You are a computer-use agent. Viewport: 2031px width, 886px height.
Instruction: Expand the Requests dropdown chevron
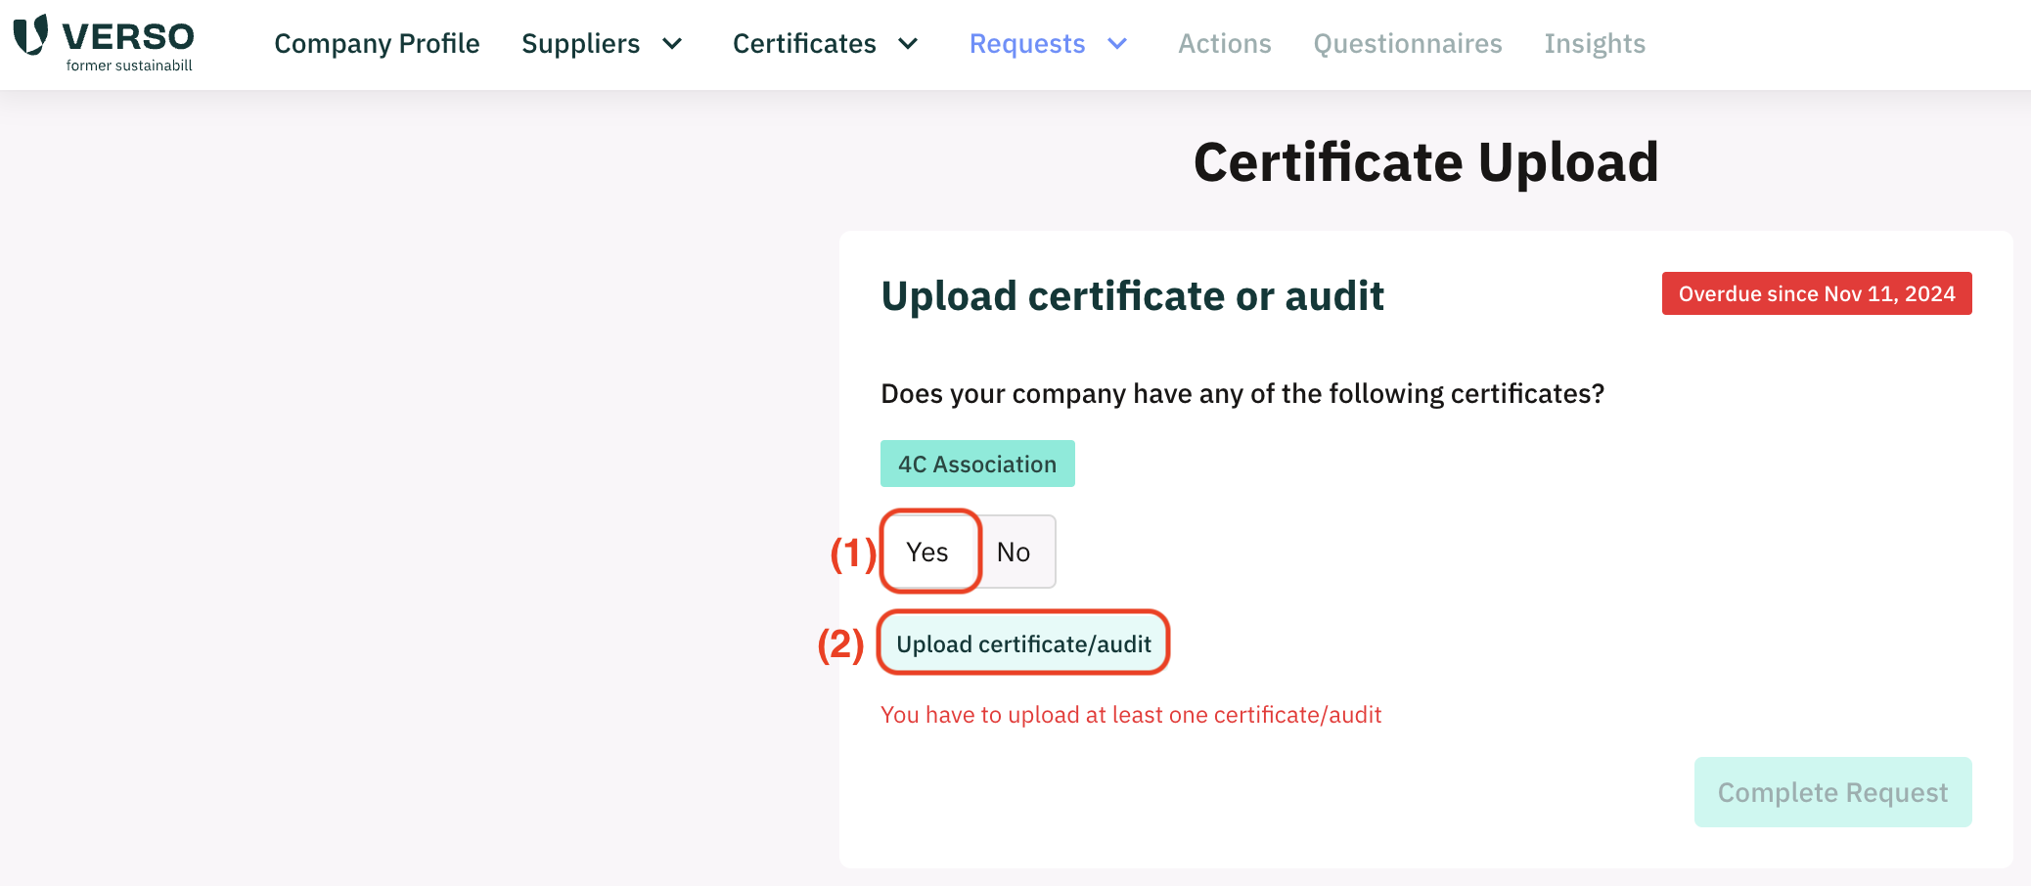tap(1117, 44)
